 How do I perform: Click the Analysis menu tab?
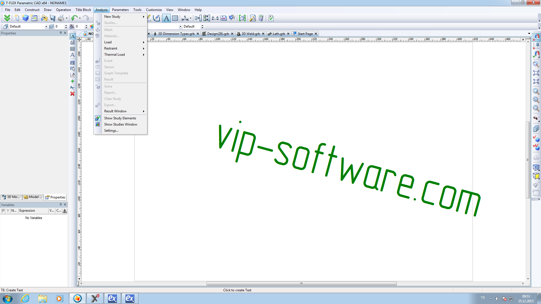101,10
